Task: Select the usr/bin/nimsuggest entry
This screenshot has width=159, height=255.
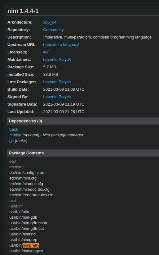Action: pyautogui.click(x=26, y=251)
